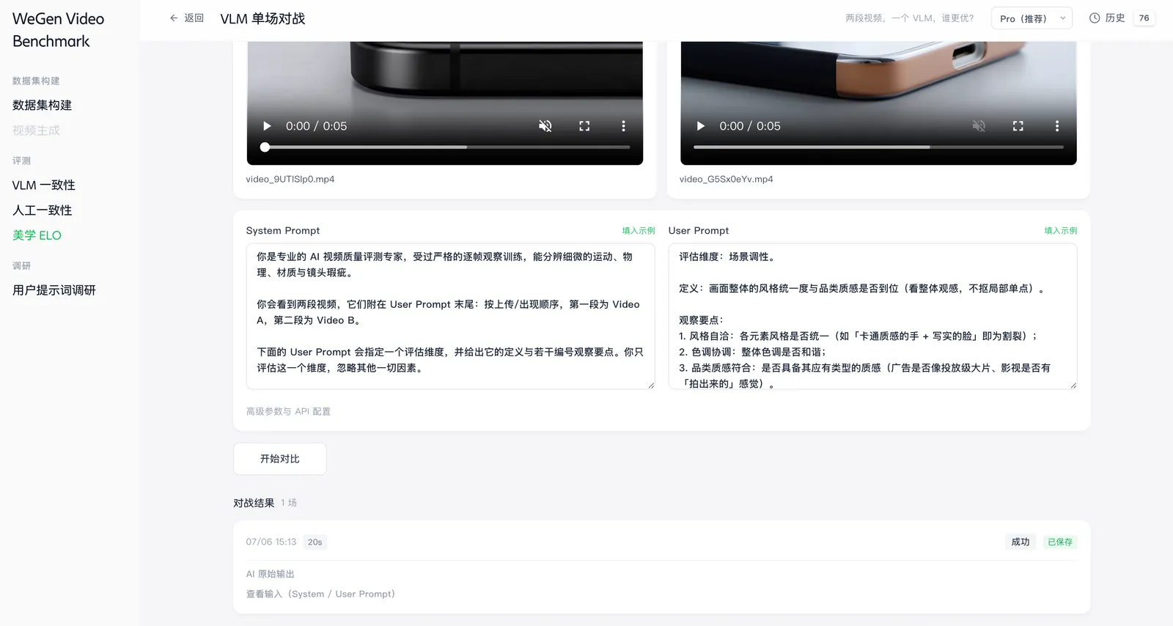
Task: Open 用户提示词调研 in the sidebar
Action: pos(54,290)
